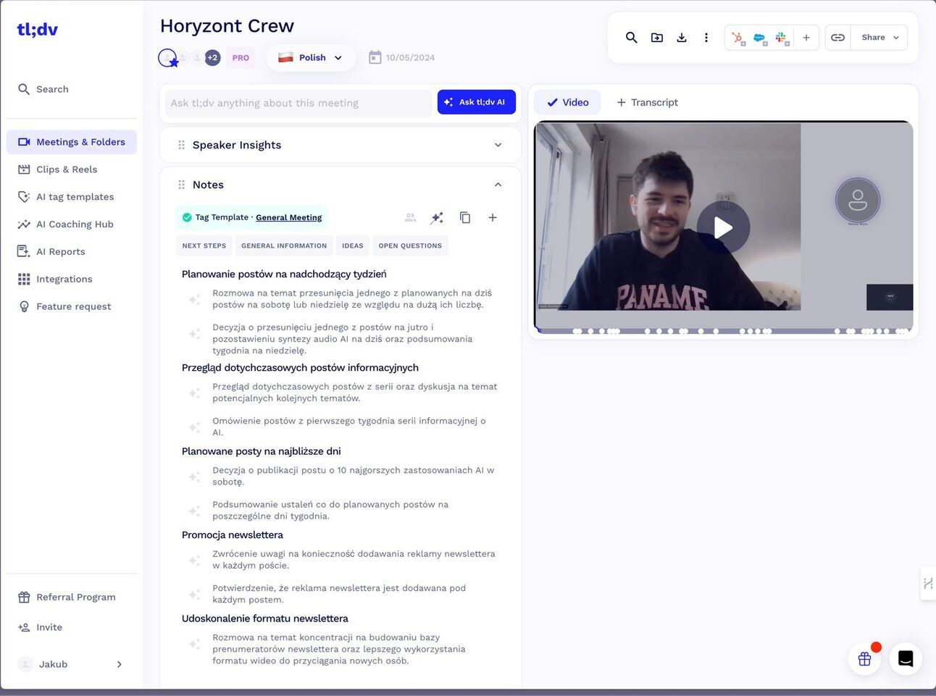Click the video timeline progress bar
The image size is (936, 696).
coord(723,331)
